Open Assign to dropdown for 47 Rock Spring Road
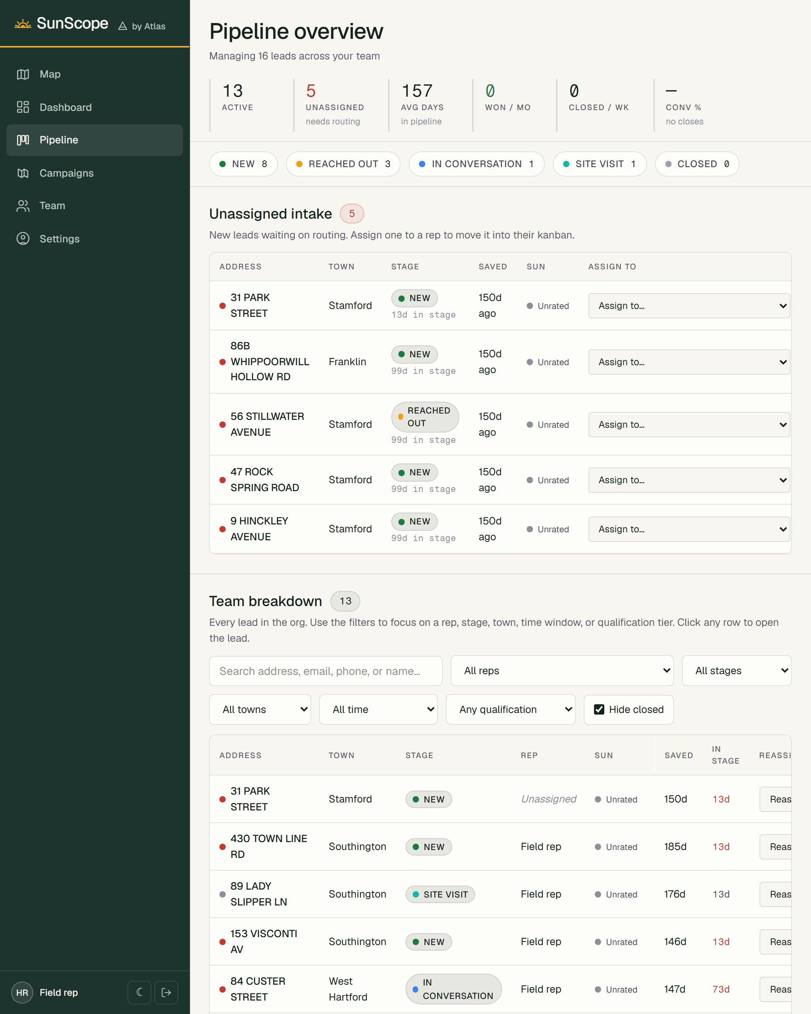811x1014 pixels. [x=689, y=480]
